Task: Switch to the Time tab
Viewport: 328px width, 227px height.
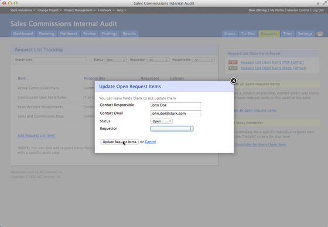Action: [288, 34]
